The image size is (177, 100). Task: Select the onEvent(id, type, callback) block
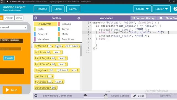pyautogui.click(x=57, y=46)
